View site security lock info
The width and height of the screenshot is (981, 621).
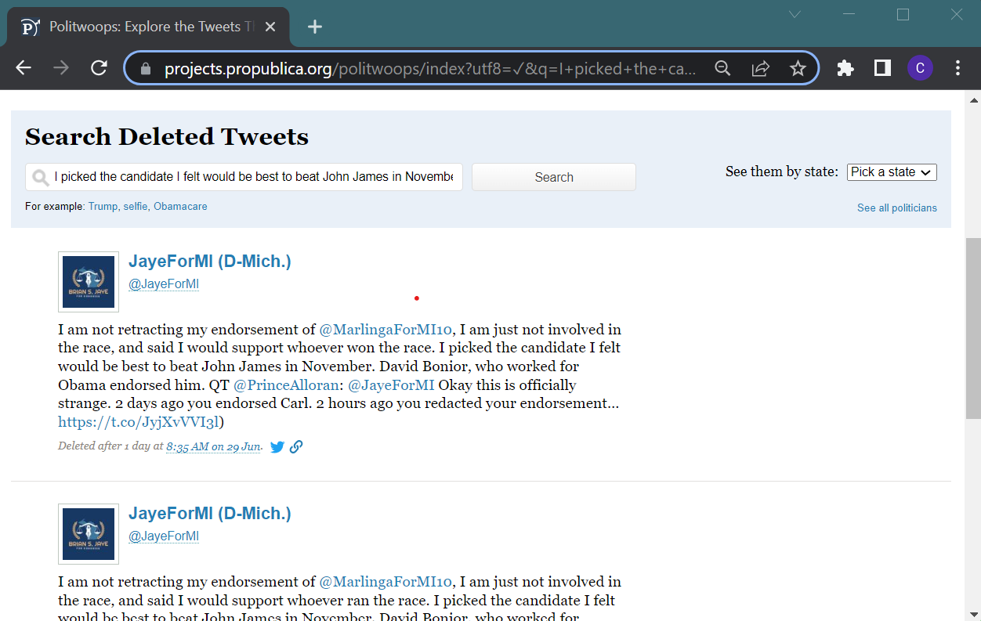144,69
